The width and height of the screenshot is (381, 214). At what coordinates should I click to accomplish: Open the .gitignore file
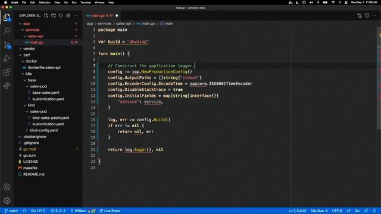click(48, 143)
